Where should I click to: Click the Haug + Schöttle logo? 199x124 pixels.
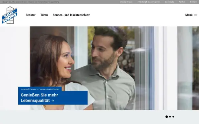[x=10, y=15]
